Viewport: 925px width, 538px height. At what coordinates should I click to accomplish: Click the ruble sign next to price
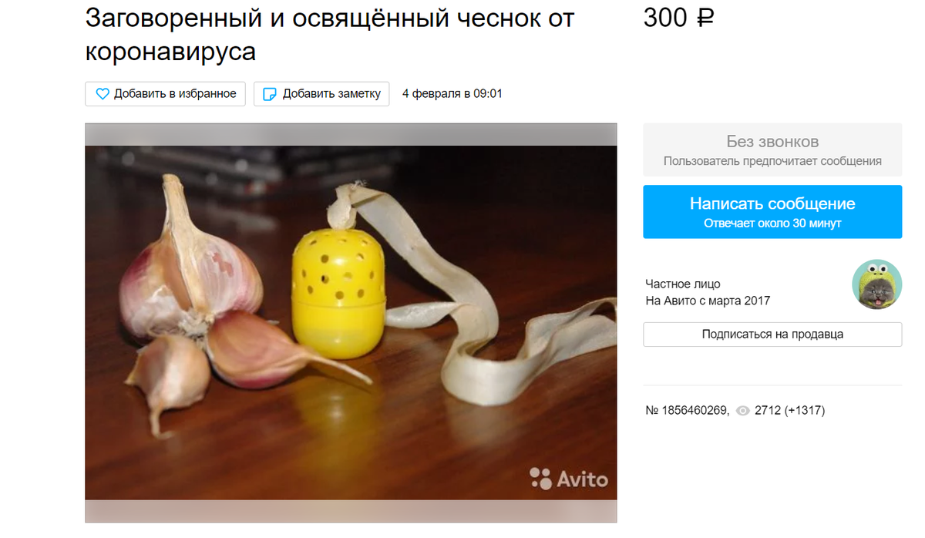coord(705,18)
